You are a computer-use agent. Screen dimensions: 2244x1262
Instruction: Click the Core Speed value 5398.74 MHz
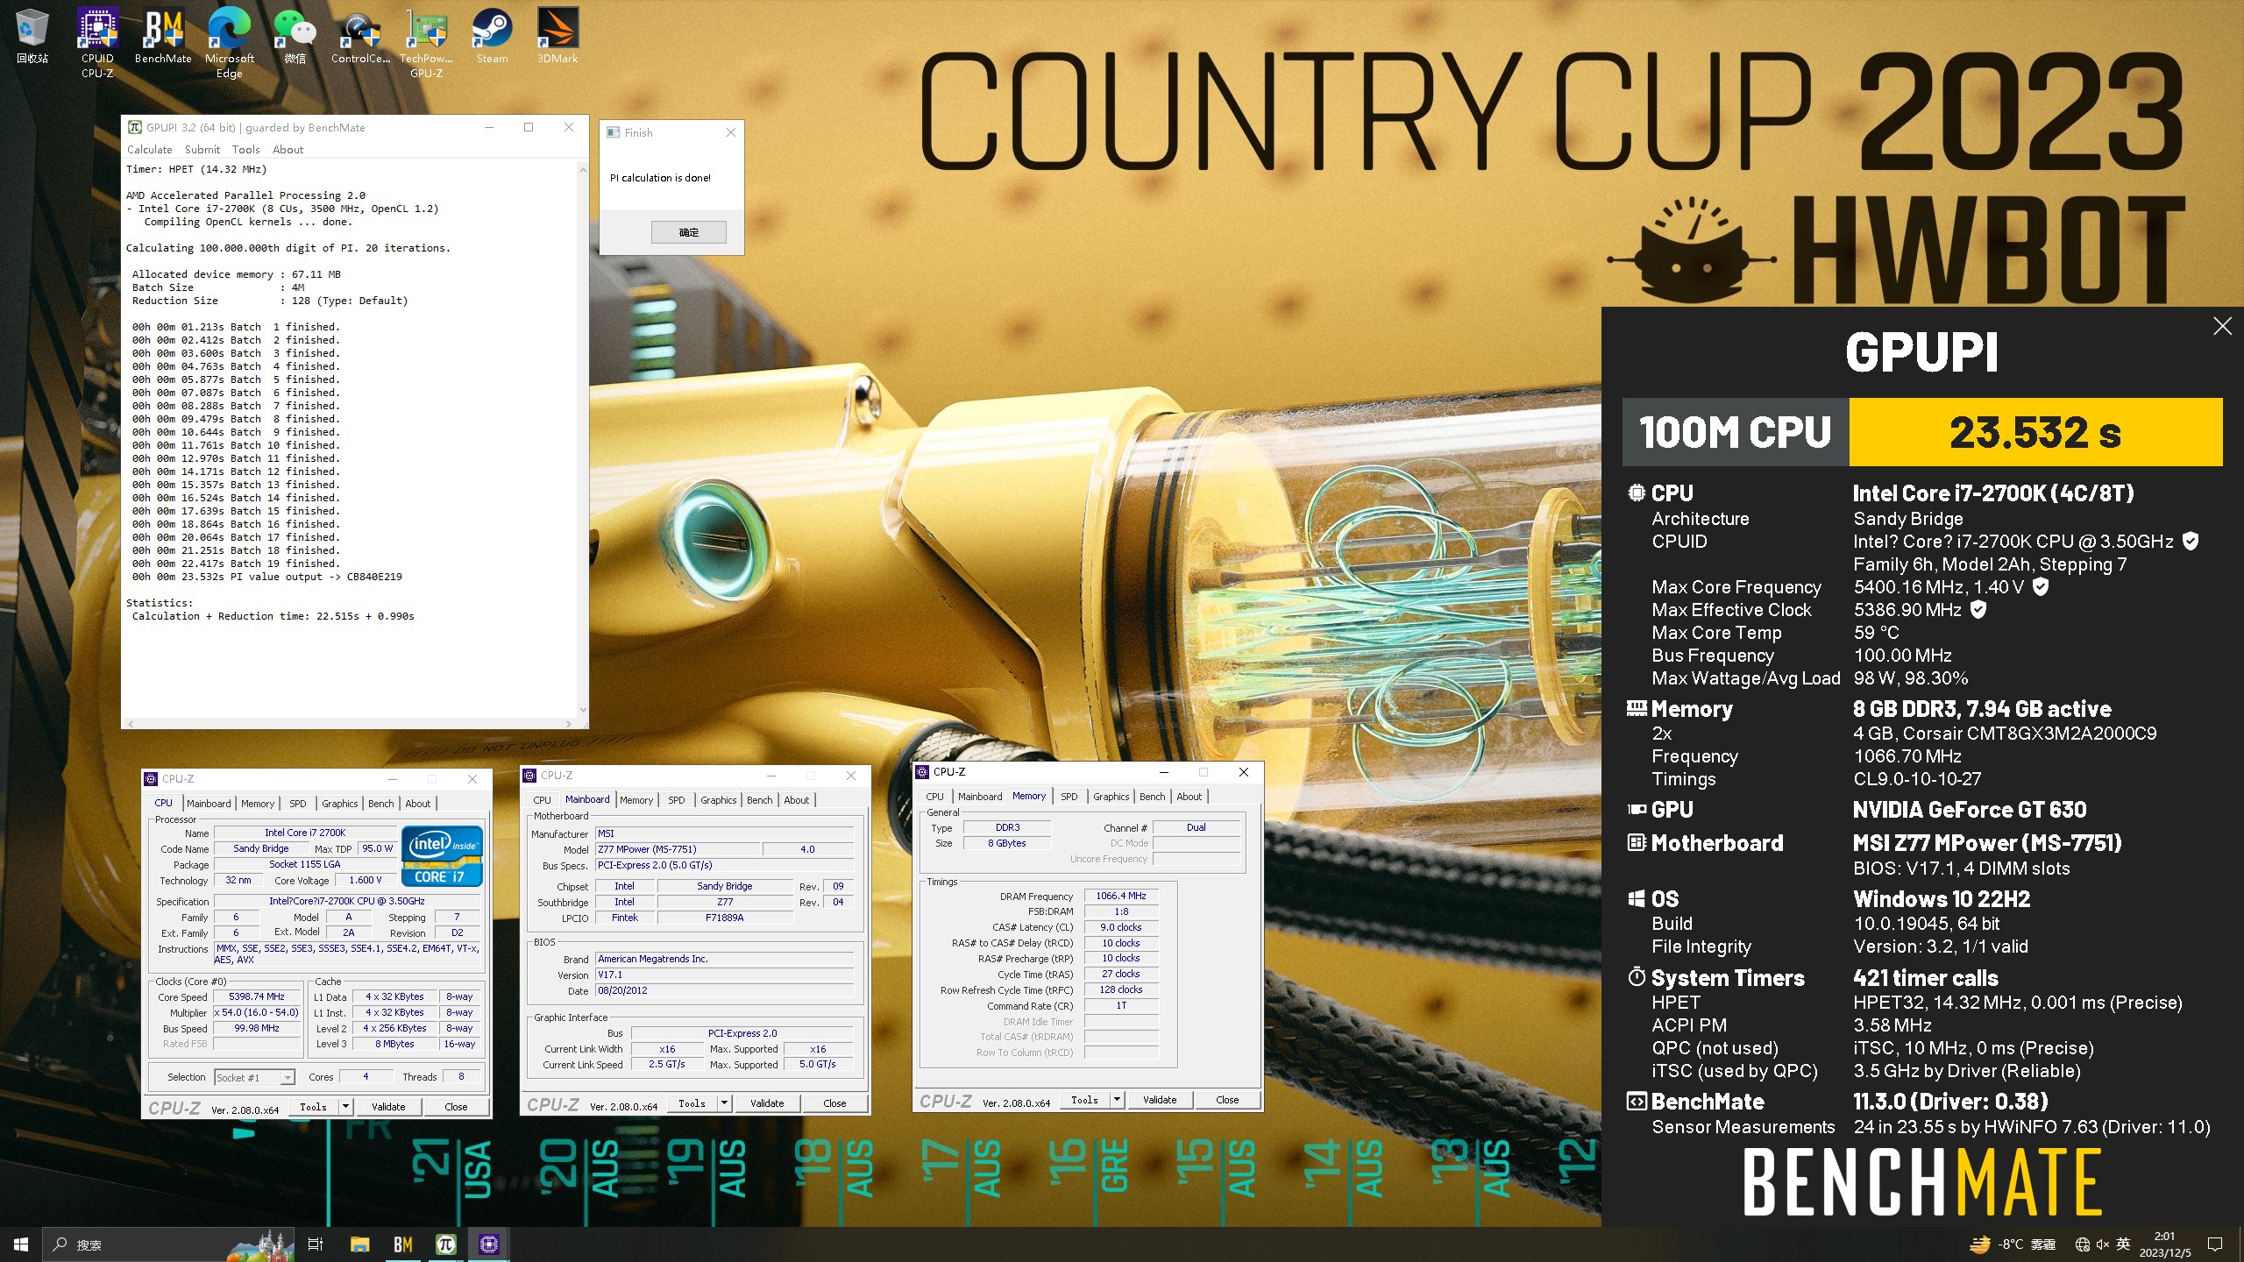pos(256,997)
